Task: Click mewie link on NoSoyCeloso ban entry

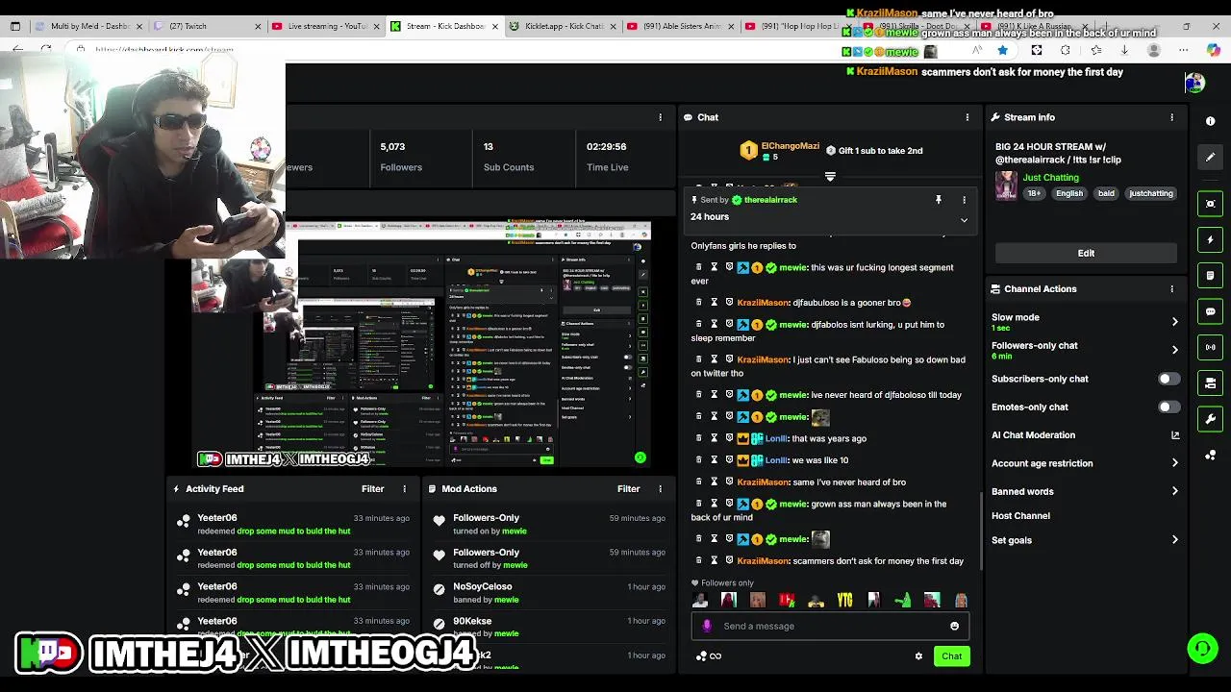Action: tap(506, 600)
